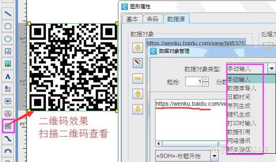Select the triangle-in-circle shape tool

click(x=8, y=114)
